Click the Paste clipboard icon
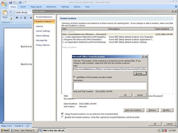Screen dimensions: 178x133 coord(5,13)
